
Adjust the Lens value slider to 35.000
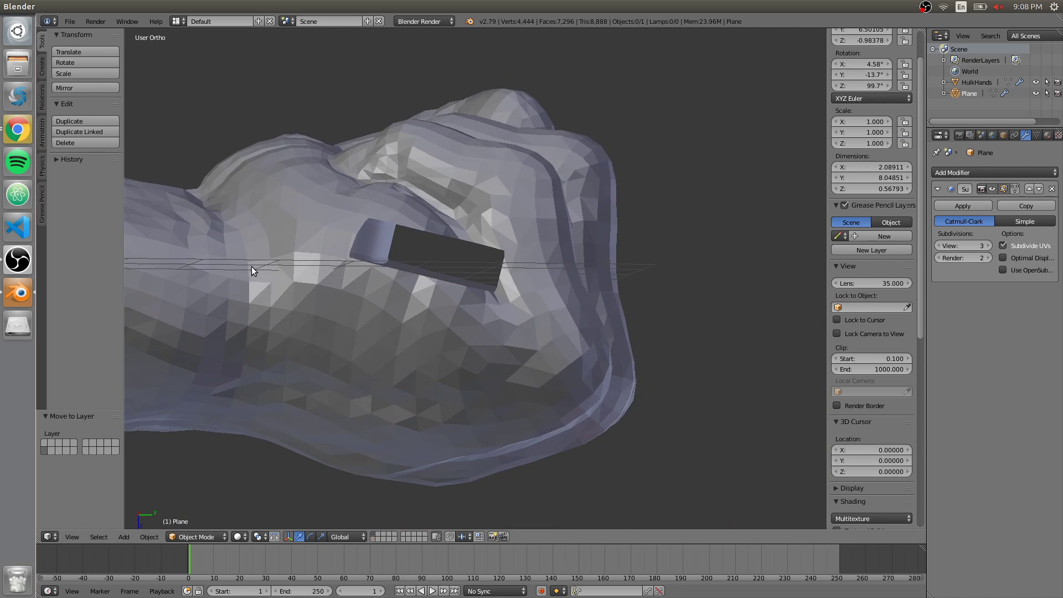[871, 283]
